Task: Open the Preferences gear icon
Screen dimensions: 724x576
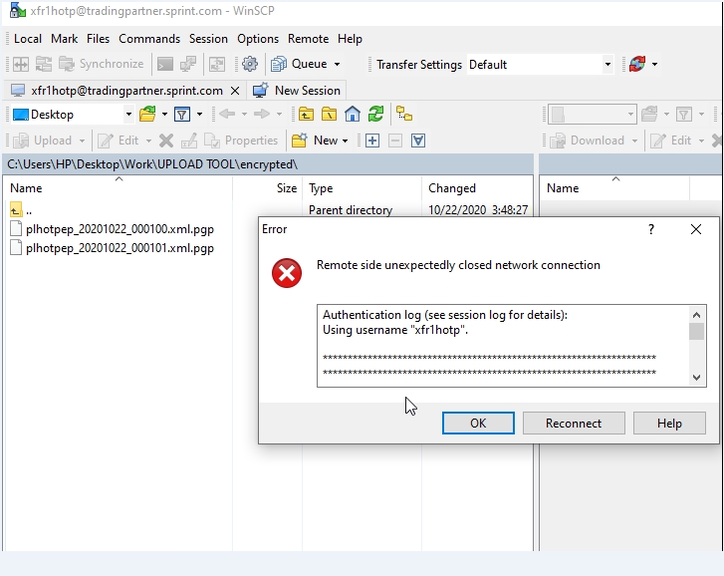Action: pos(249,64)
